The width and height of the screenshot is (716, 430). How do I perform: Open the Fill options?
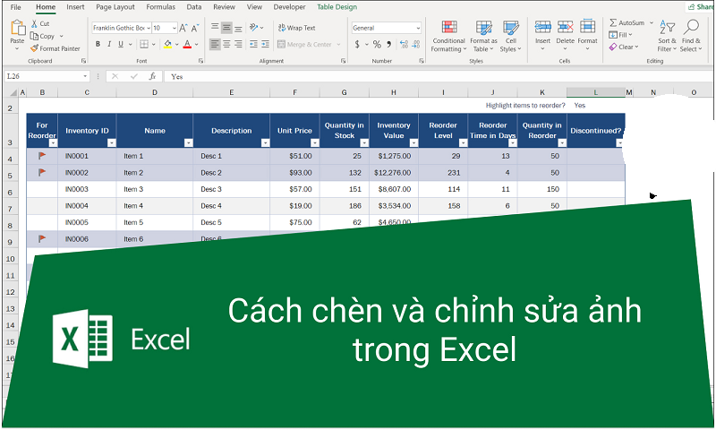click(620, 35)
